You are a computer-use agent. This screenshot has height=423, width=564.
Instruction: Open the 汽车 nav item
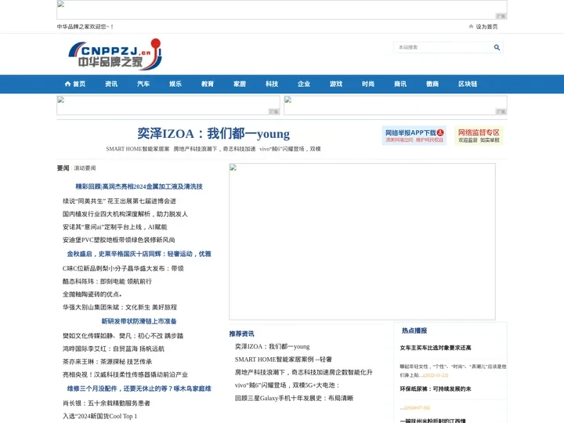(143, 84)
